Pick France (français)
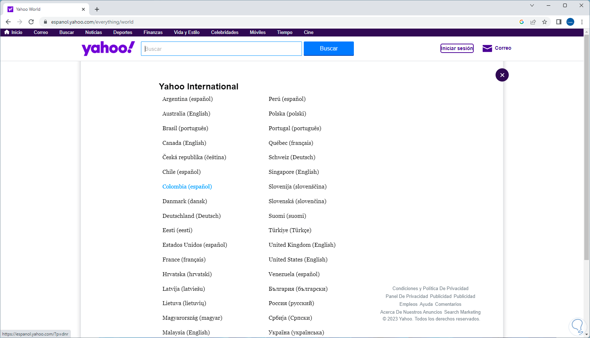 (184, 260)
